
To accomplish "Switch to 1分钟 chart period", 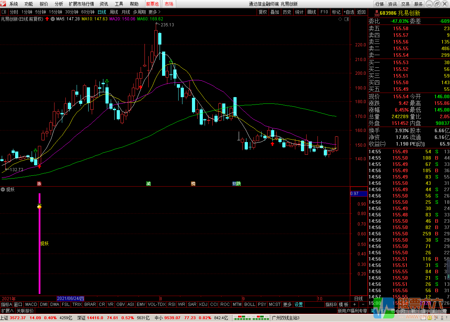I will 27,12.
